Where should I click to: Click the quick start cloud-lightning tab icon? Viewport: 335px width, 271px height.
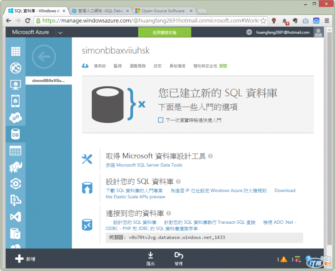(x=85, y=66)
